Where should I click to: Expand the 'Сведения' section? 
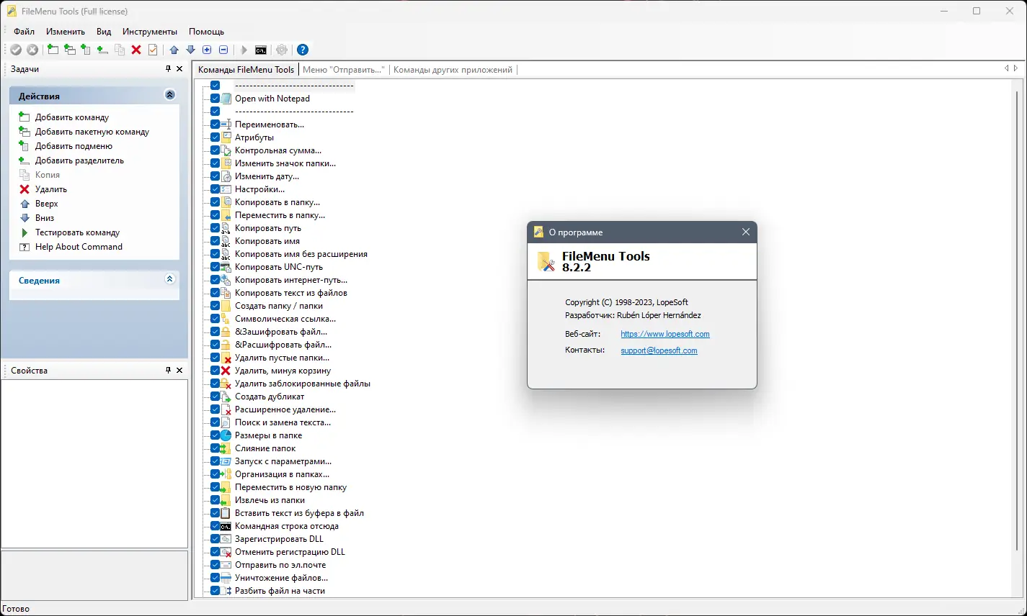click(170, 278)
